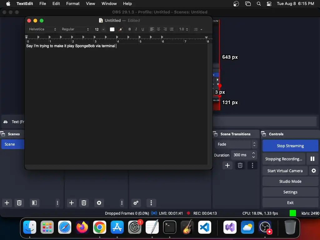The image size is (320, 240).
Task: Open scene filters in Scenes dock
Action: tap(34, 203)
